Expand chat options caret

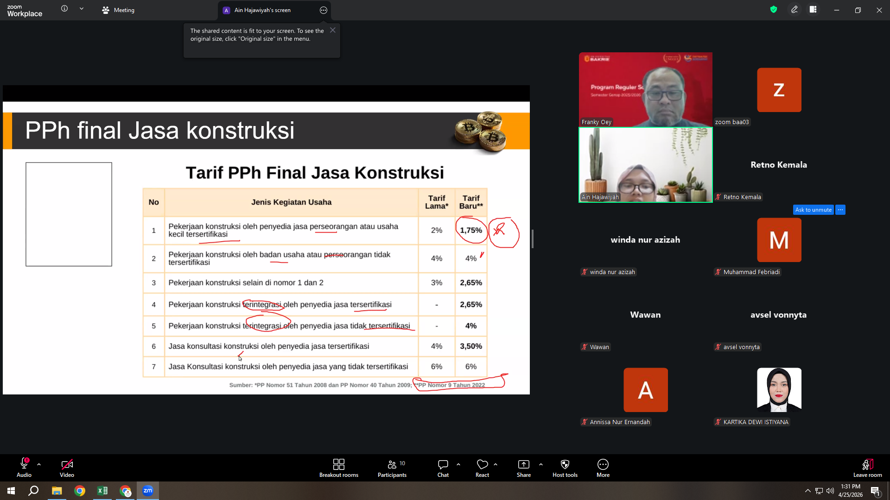coord(458,464)
